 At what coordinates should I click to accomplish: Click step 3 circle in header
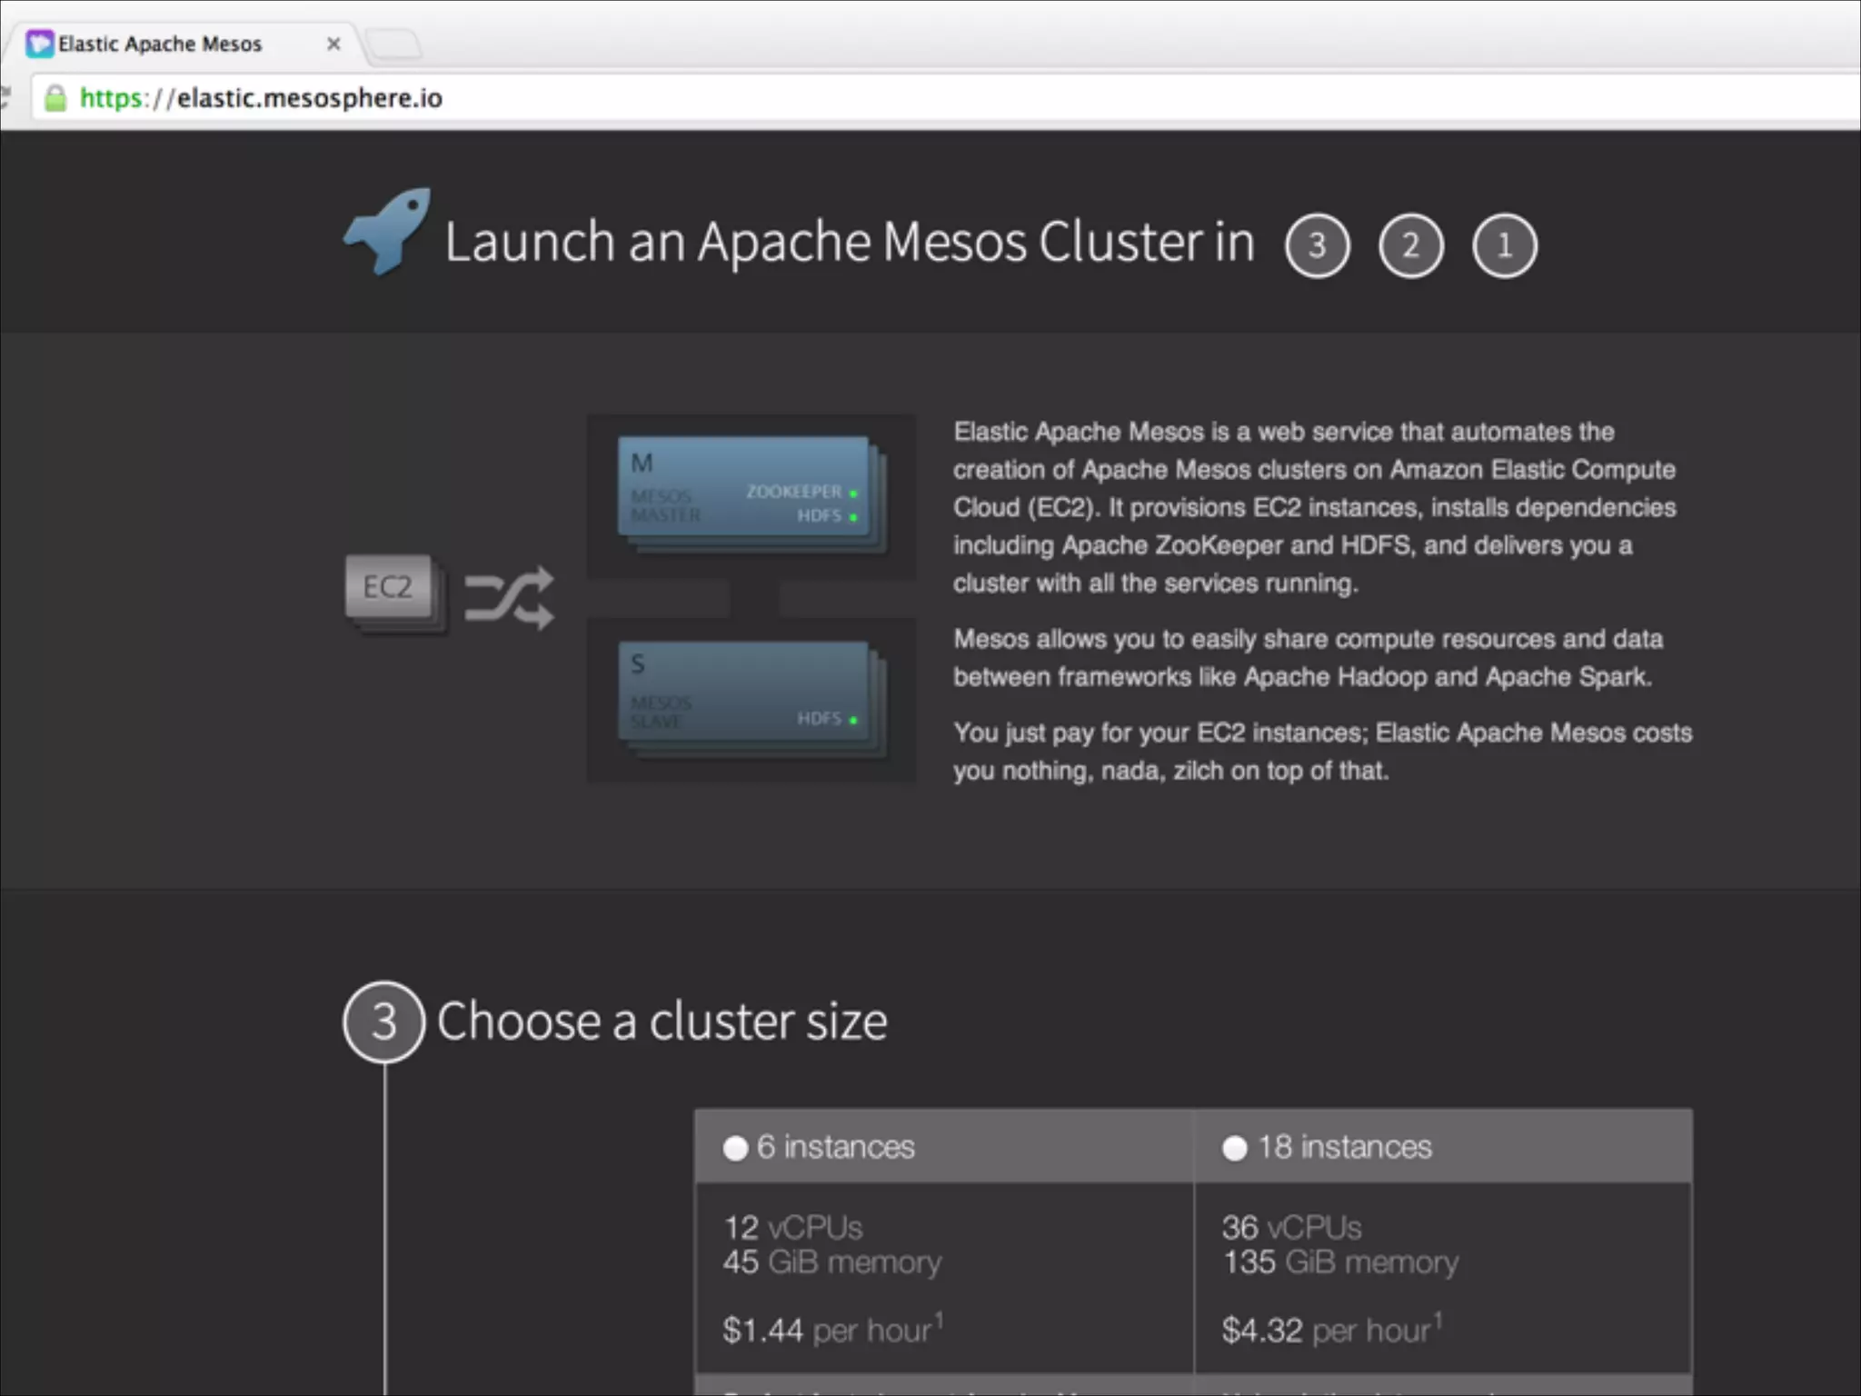click(1317, 245)
